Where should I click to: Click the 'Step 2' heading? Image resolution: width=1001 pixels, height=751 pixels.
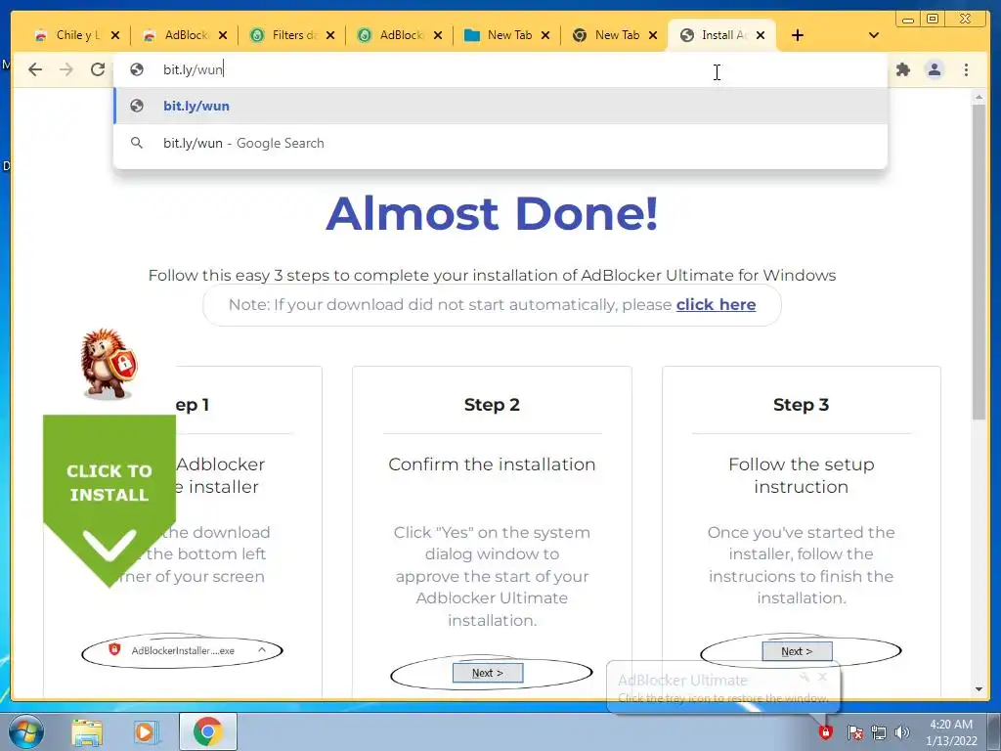pyautogui.click(x=492, y=405)
